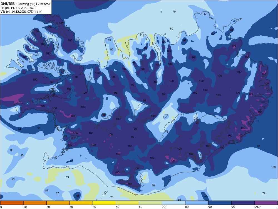Pick the pale yellow 50–60 legend swatch
Screen dimensions: 278x209
click(127, 203)
